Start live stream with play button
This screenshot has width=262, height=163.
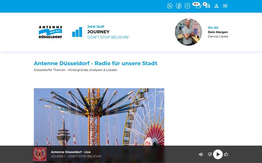pos(218,154)
